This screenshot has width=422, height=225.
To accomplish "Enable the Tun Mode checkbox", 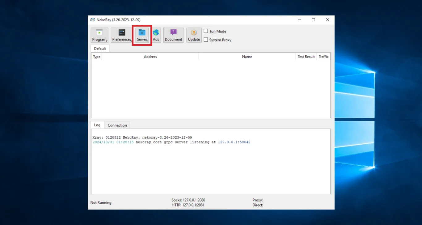I will tap(206, 31).
